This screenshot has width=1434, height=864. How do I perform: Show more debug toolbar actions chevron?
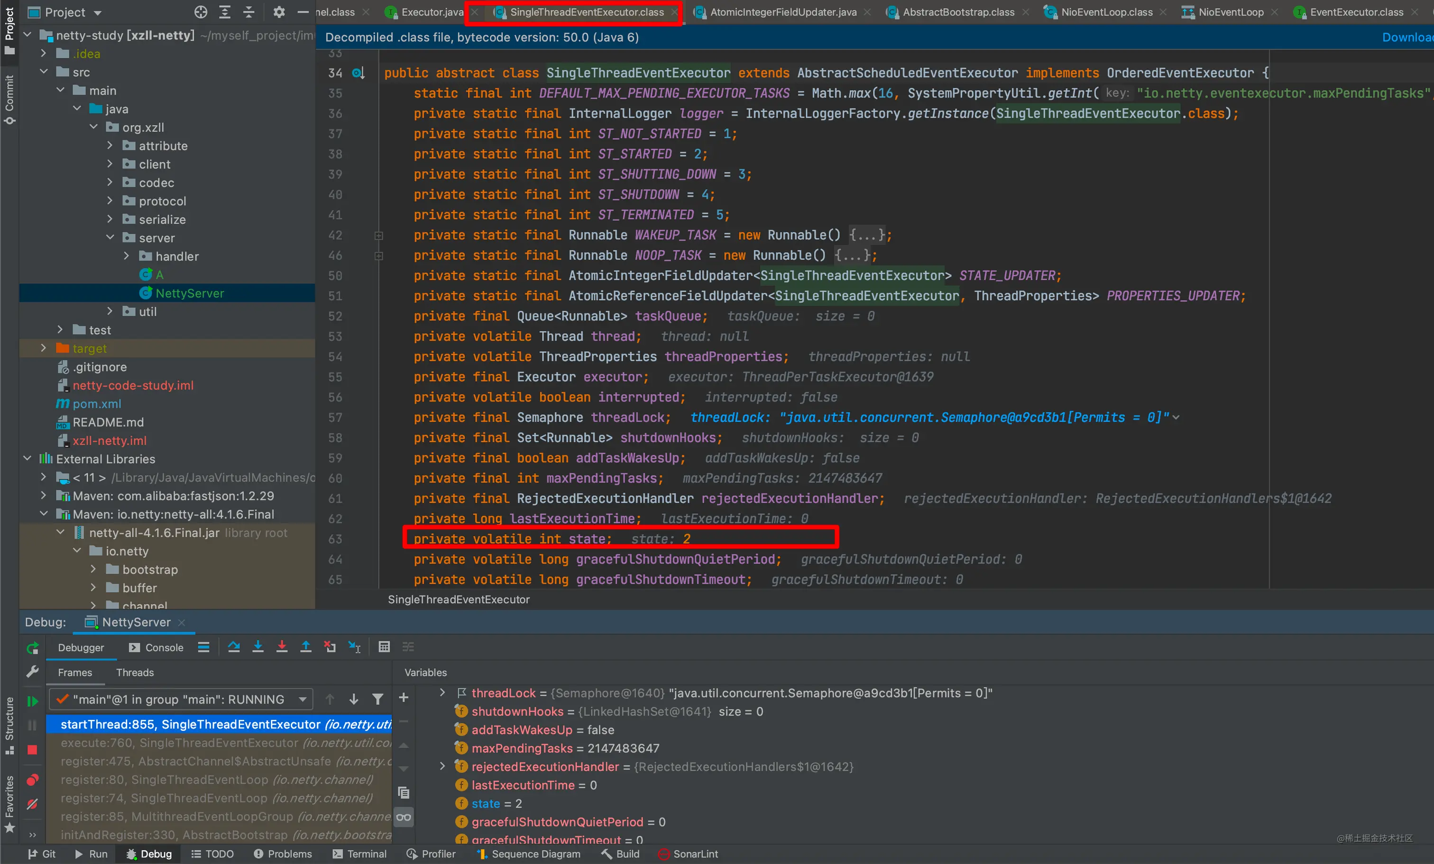[x=33, y=835]
